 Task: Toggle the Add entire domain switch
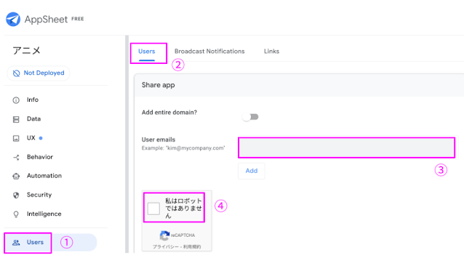(250, 117)
